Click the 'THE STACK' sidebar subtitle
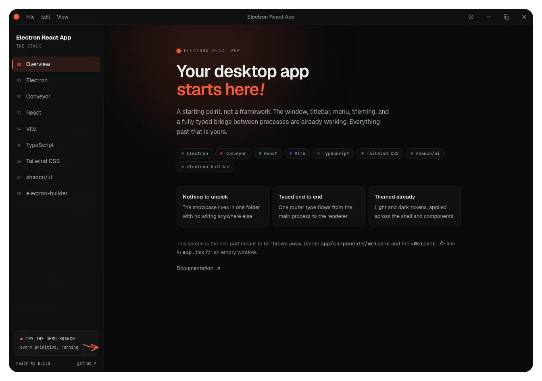 pyautogui.click(x=29, y=46)
